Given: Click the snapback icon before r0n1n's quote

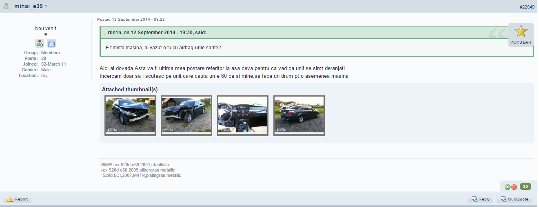Looking at the screenshot, I should (x=105, y=33).
